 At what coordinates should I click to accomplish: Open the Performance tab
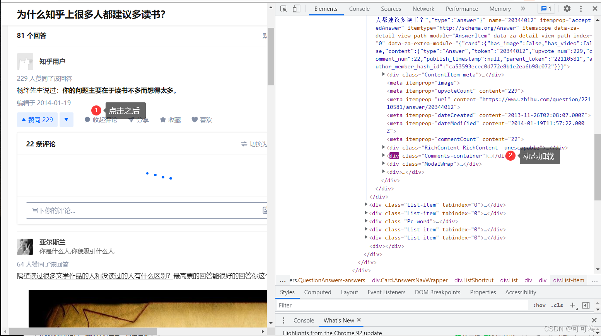pos(462,8)
